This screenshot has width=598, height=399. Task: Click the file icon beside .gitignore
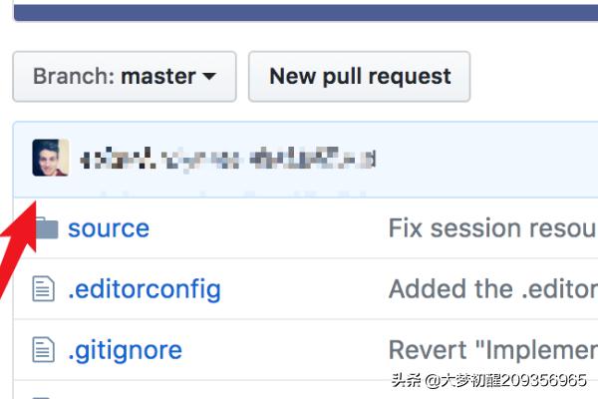point(43,350)
